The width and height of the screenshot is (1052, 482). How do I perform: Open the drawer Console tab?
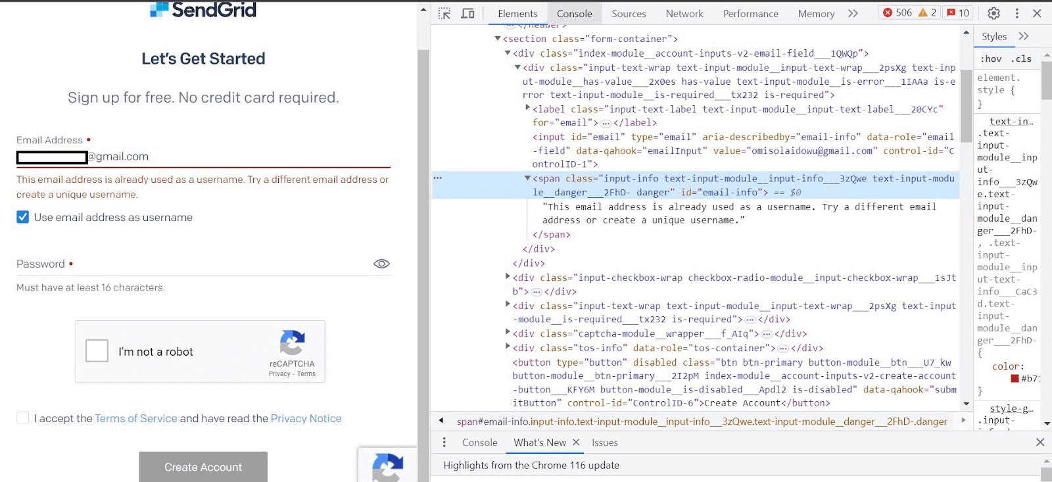(x=479, y=442)
